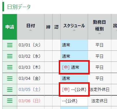Click the 申請 column header
Screen dimensions: 117x109
click(x=10, y=27)
